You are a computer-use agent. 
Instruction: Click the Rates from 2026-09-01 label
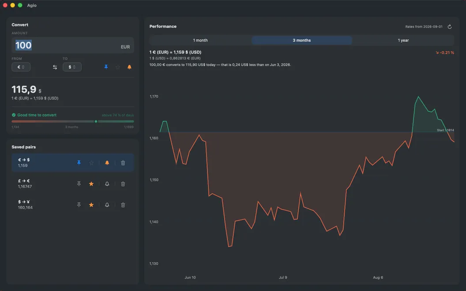coord(424,27)
